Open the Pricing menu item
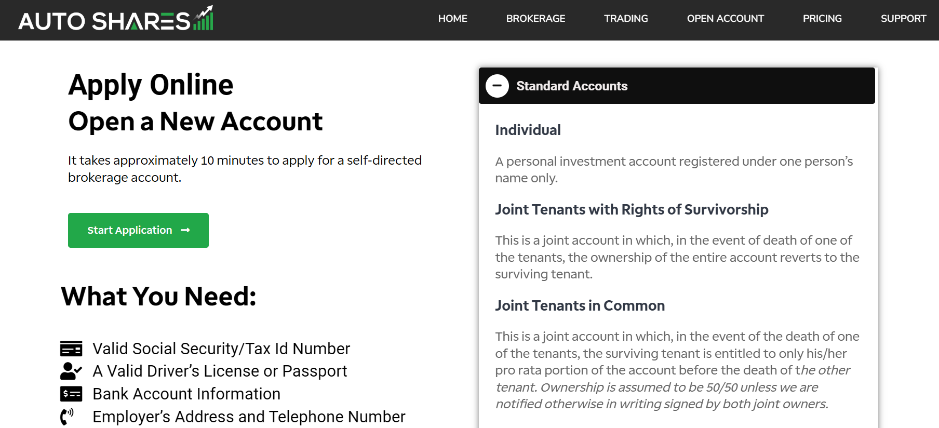The width and height of the screenshot is (939, 428). 822,19
